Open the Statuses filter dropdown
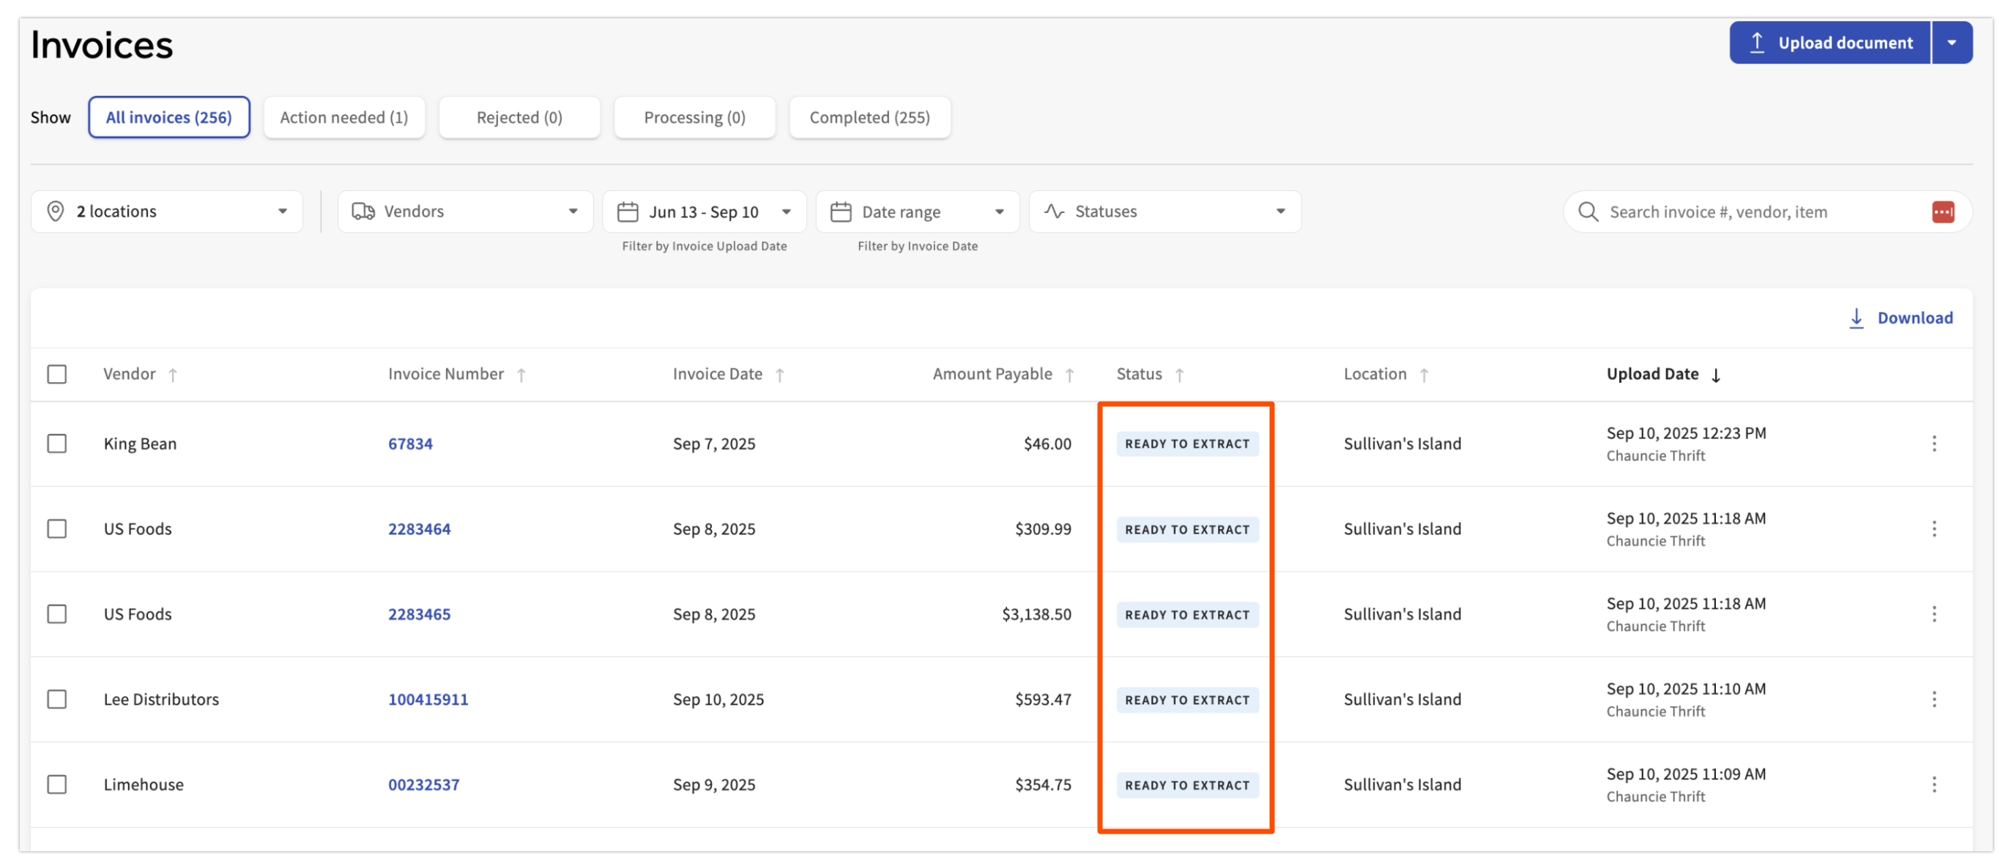The image size is (2014, 868). 1164,212
